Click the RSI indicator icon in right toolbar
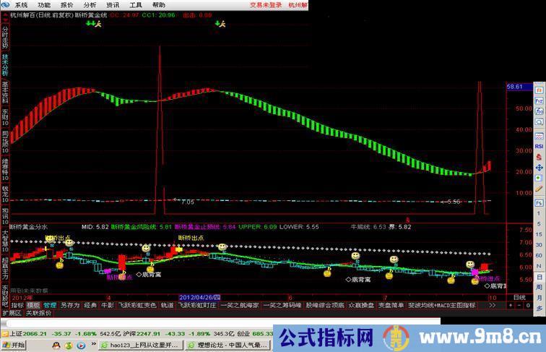The width and height of the screenshot is (546, 352). point(539,146)
